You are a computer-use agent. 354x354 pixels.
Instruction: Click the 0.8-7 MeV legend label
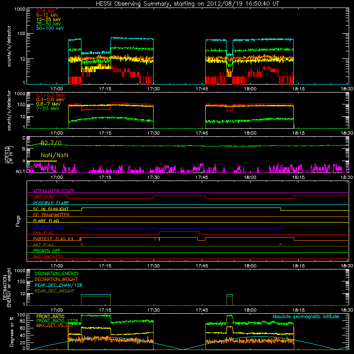(x=48, y=104)
